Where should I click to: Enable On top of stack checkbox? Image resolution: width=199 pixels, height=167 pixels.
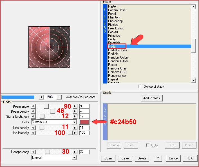coord(140,87)
